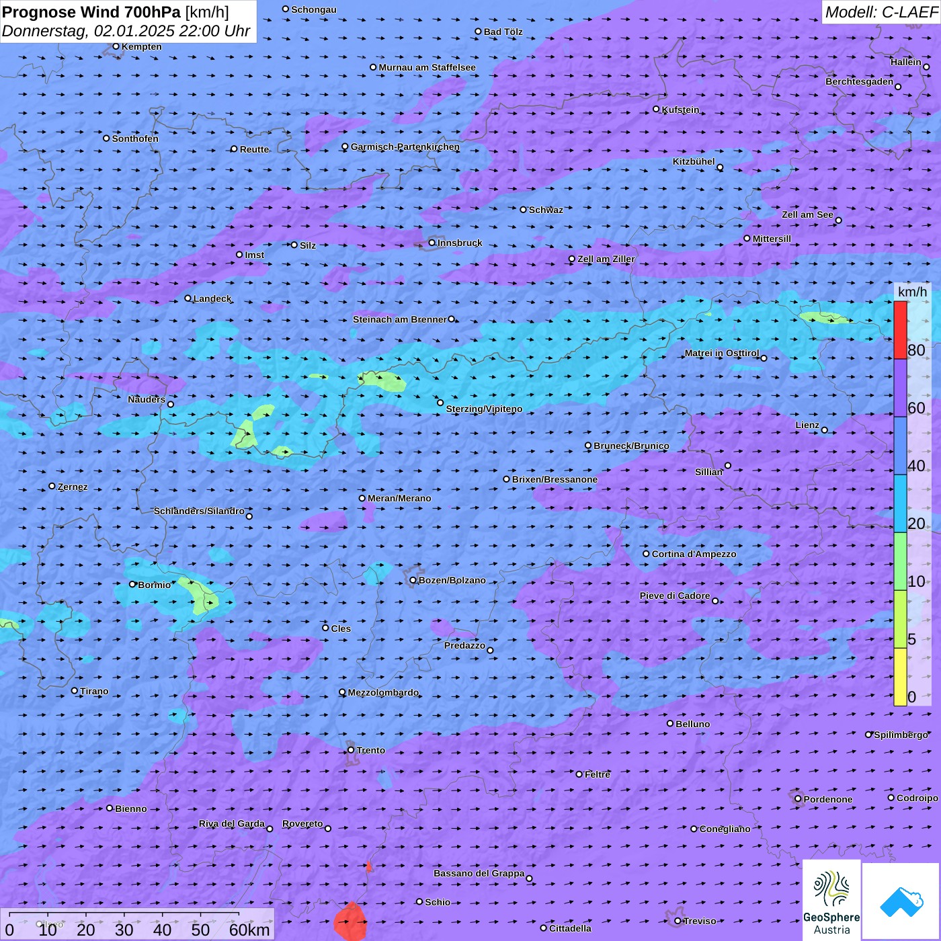Click the Matrei in Osttirol label
The height and width of the screenshot is (941, 941).
click(x=722, y=353)
